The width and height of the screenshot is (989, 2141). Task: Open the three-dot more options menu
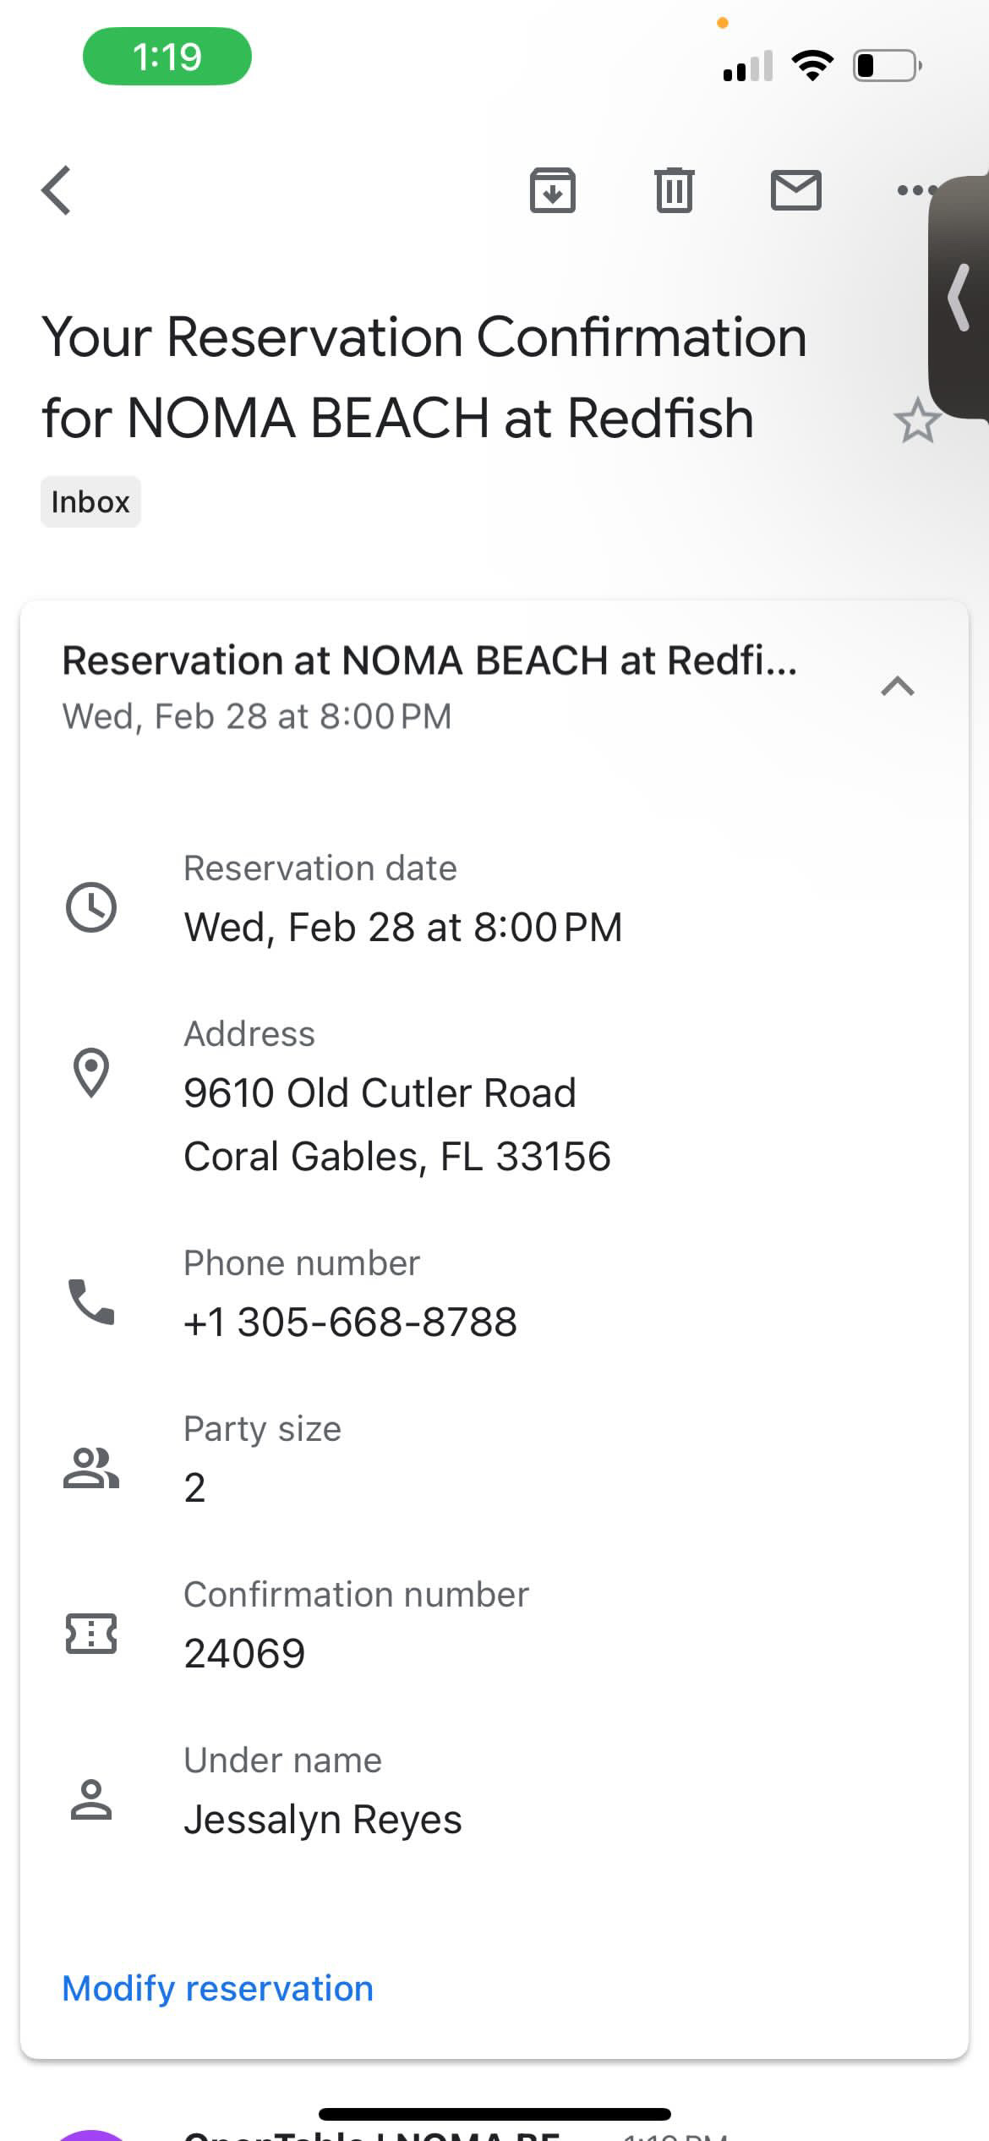point(915,190)
